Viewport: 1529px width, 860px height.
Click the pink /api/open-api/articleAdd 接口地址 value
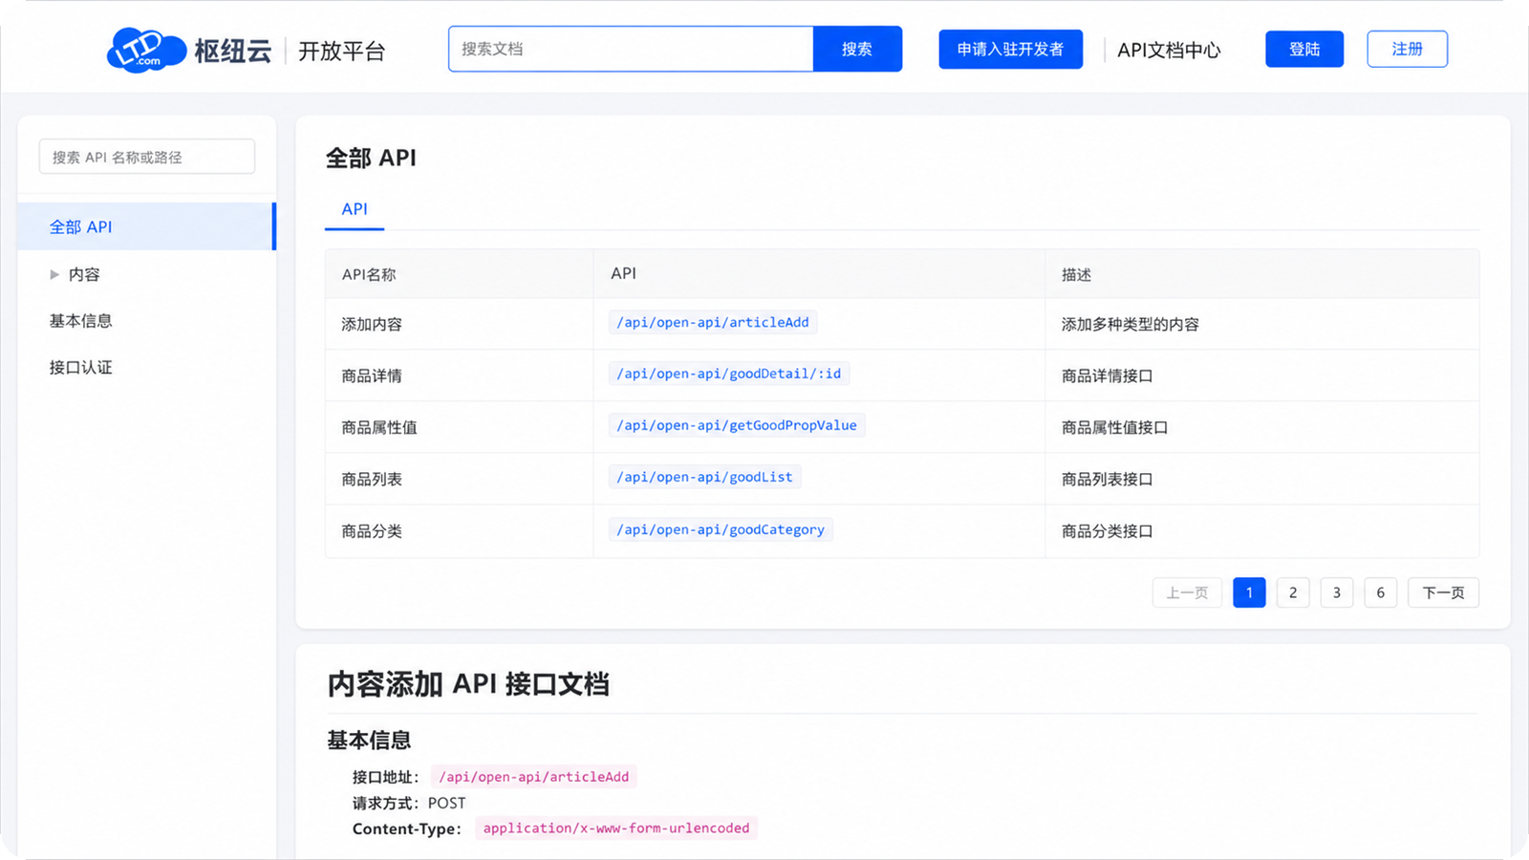(x=533, y=777)
